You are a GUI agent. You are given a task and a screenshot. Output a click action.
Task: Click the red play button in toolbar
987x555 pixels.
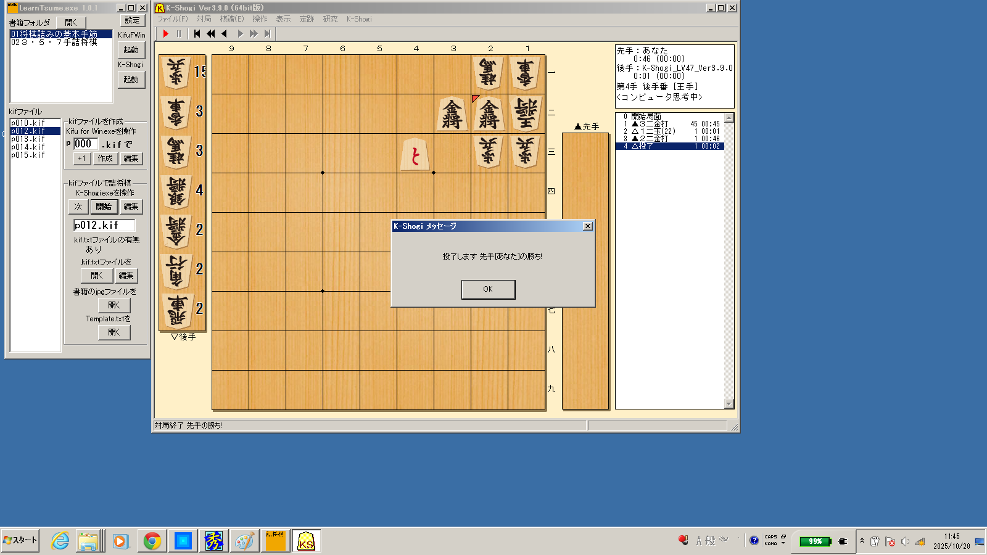click(x=165, y=34)
